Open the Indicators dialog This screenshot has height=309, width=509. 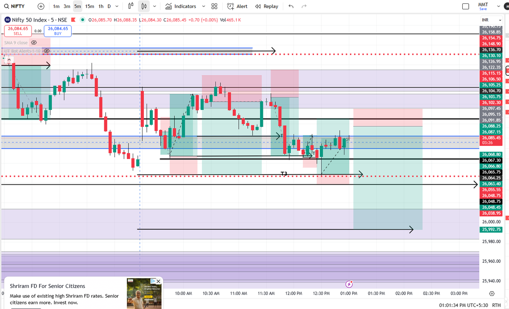(x=181, y=6)
